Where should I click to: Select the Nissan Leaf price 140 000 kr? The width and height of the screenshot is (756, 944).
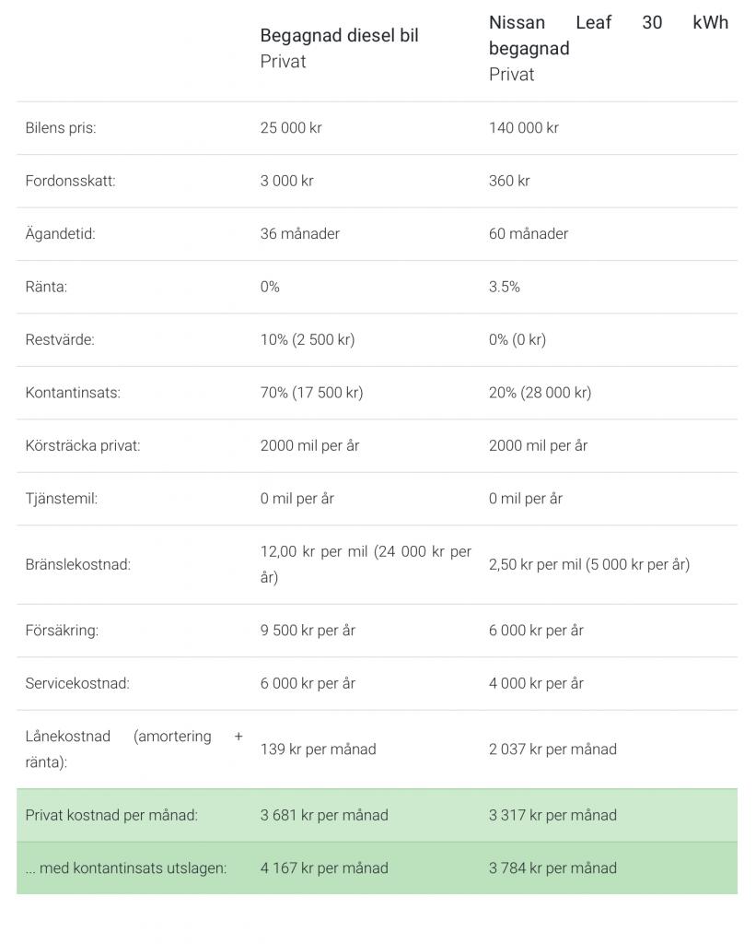tap(524, 127)
